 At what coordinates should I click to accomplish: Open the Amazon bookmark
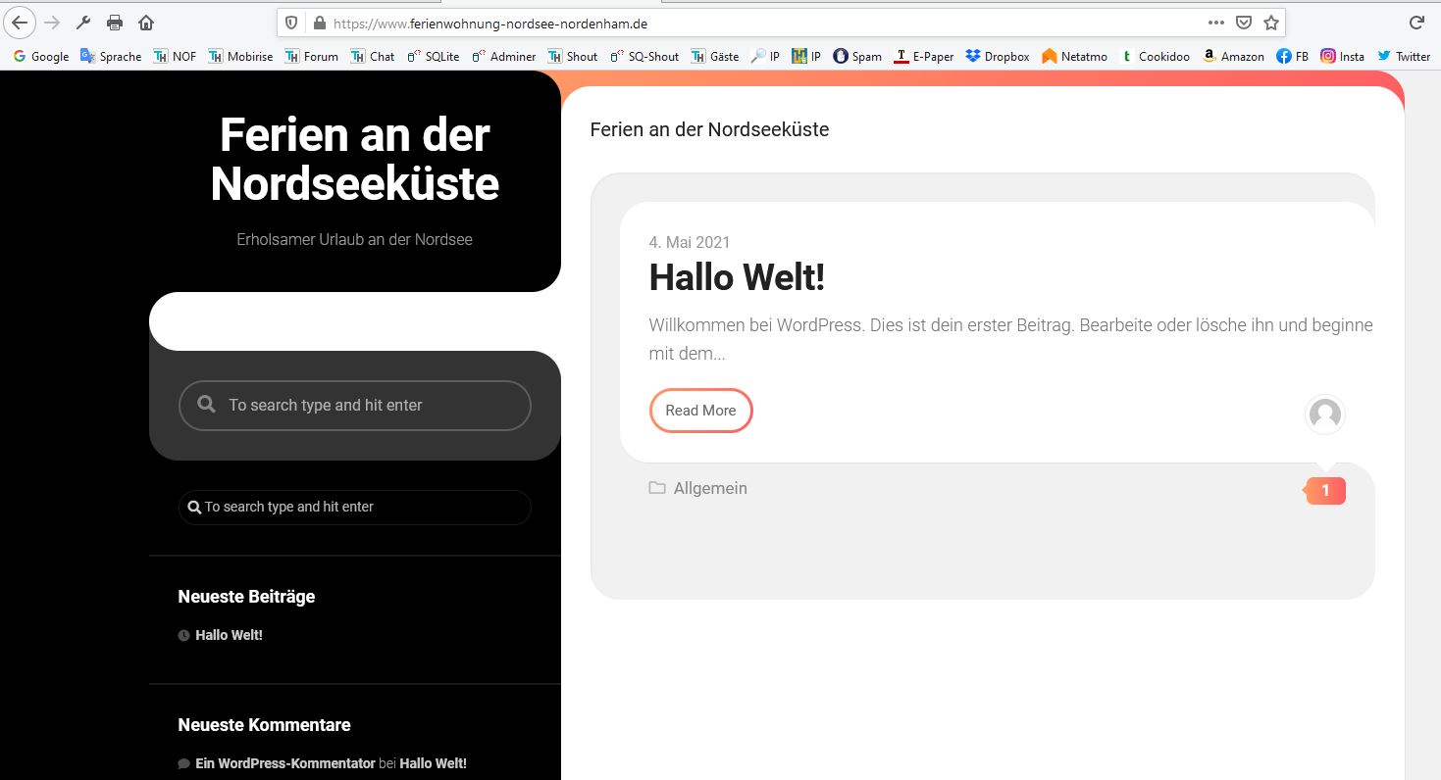tap(1233, 56)
